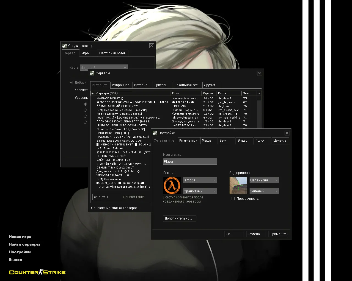
Task: Select the first Уровень radio button
Action: pos(85,104)
